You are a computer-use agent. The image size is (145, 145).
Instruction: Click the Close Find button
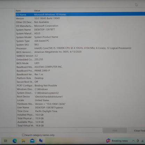pos(136,131)
